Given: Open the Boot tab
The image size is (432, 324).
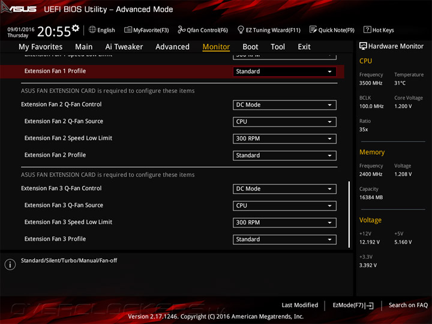Looking at the screenshot, I should (250, 47).
